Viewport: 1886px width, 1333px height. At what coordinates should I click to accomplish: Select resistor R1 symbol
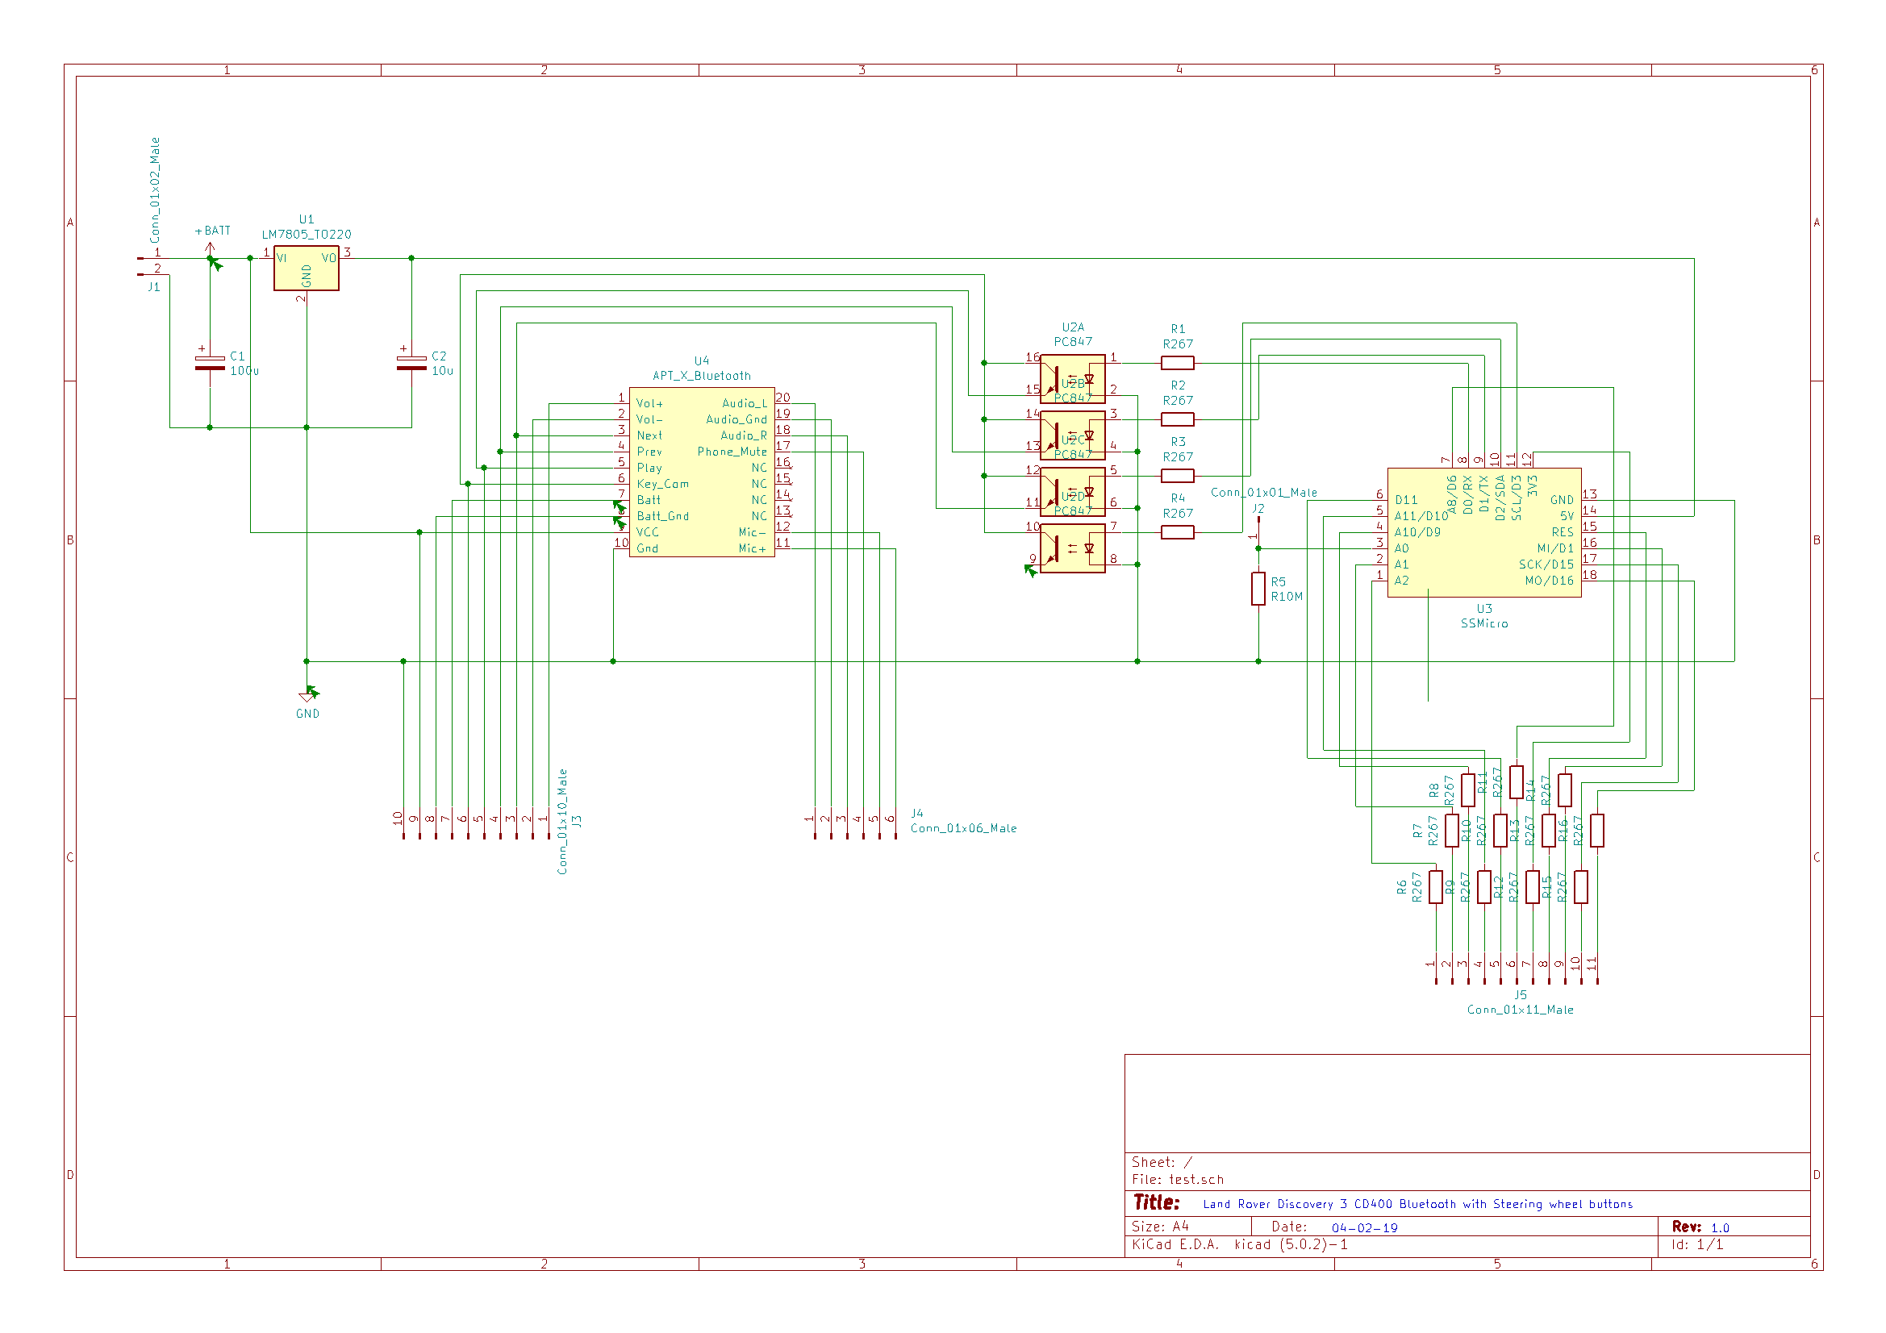click(1178, 363)
